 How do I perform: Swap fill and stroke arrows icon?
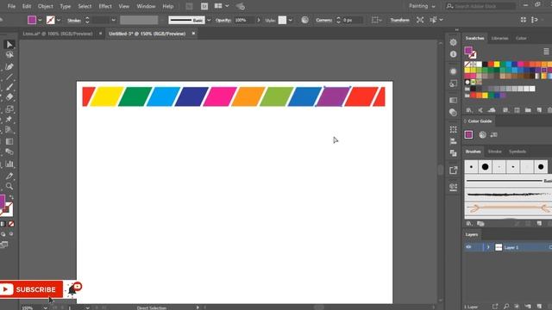coord(11,197)
